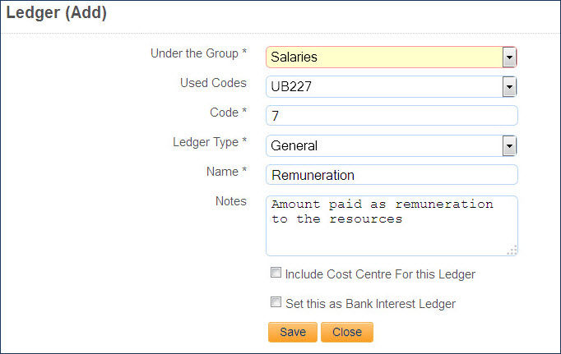Click the Name field label
The image size is (561, 354).
[x=226, y=172]
